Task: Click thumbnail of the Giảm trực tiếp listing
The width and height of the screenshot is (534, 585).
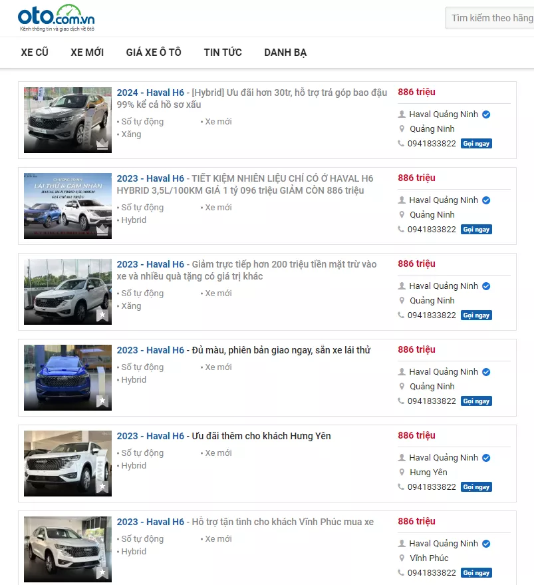Action: click(68, 292)
